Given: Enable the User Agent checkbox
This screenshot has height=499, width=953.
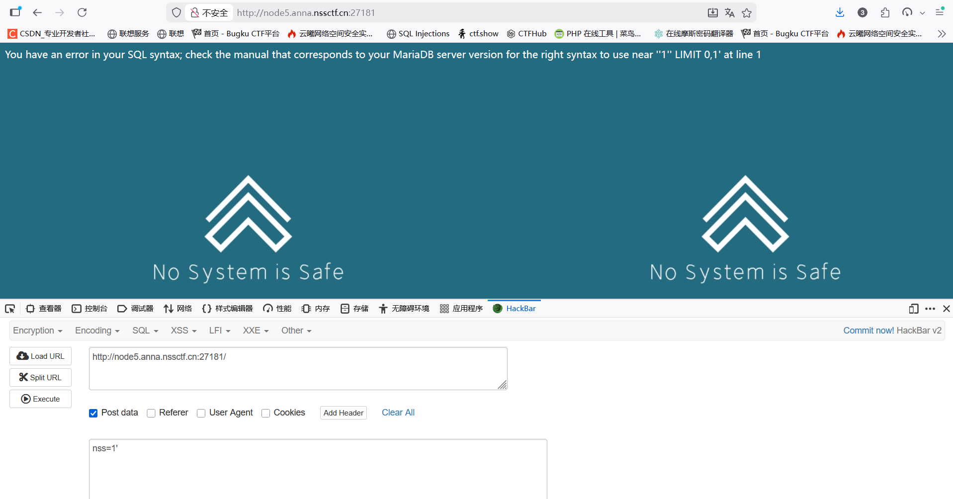Looking at the screenshot, I should coord(201,413).
